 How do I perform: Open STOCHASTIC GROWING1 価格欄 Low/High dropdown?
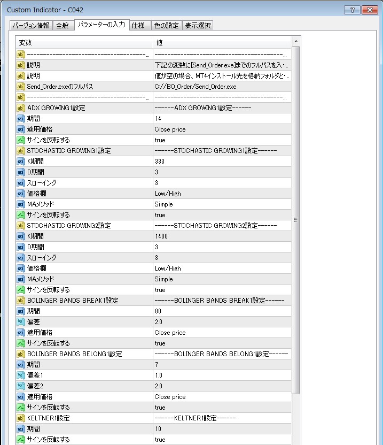click(222, 194)
